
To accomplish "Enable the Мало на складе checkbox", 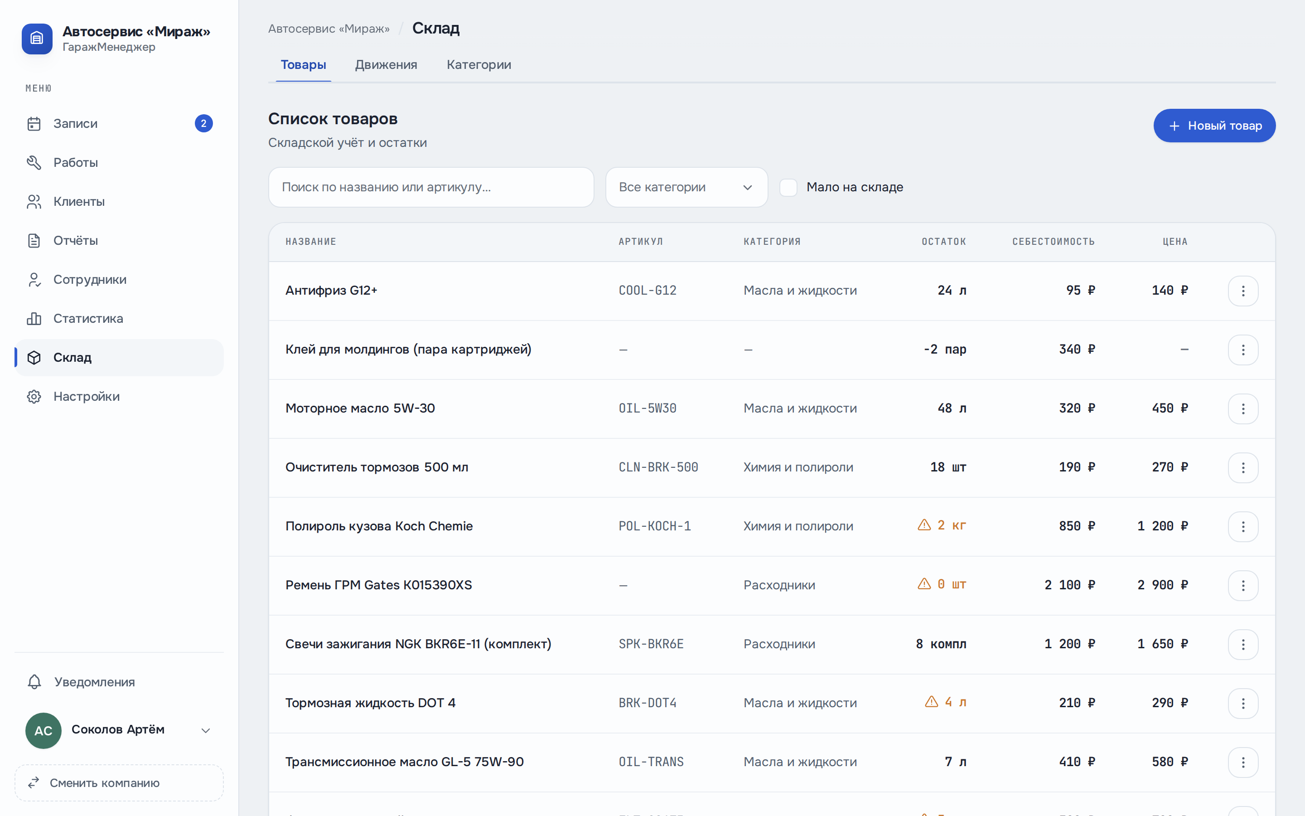I will (788, 187).
